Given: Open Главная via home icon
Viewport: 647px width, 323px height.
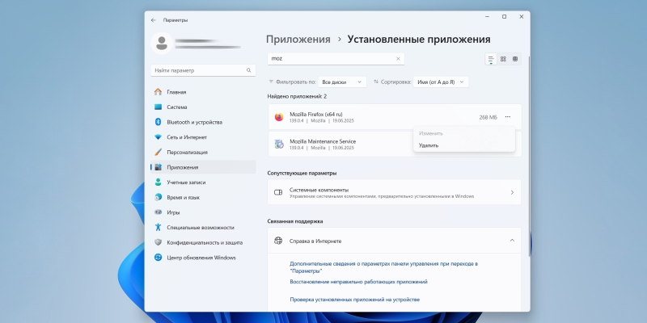Looking at the screenshot, I should [158, 92].
